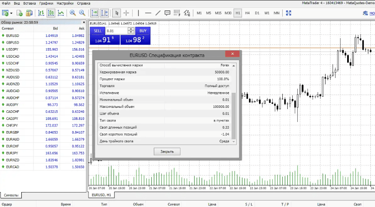Open the equidistant channel tool icon

pyautogui.click(x=187, y=13)
